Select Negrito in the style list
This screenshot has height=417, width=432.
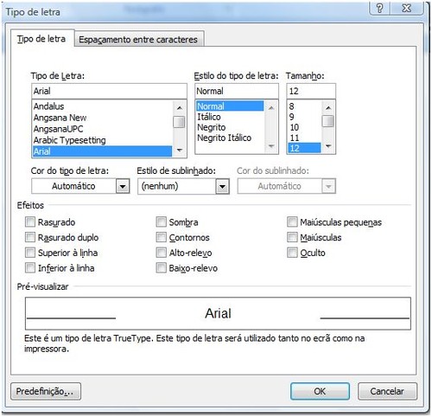click(x=230, y=127)
